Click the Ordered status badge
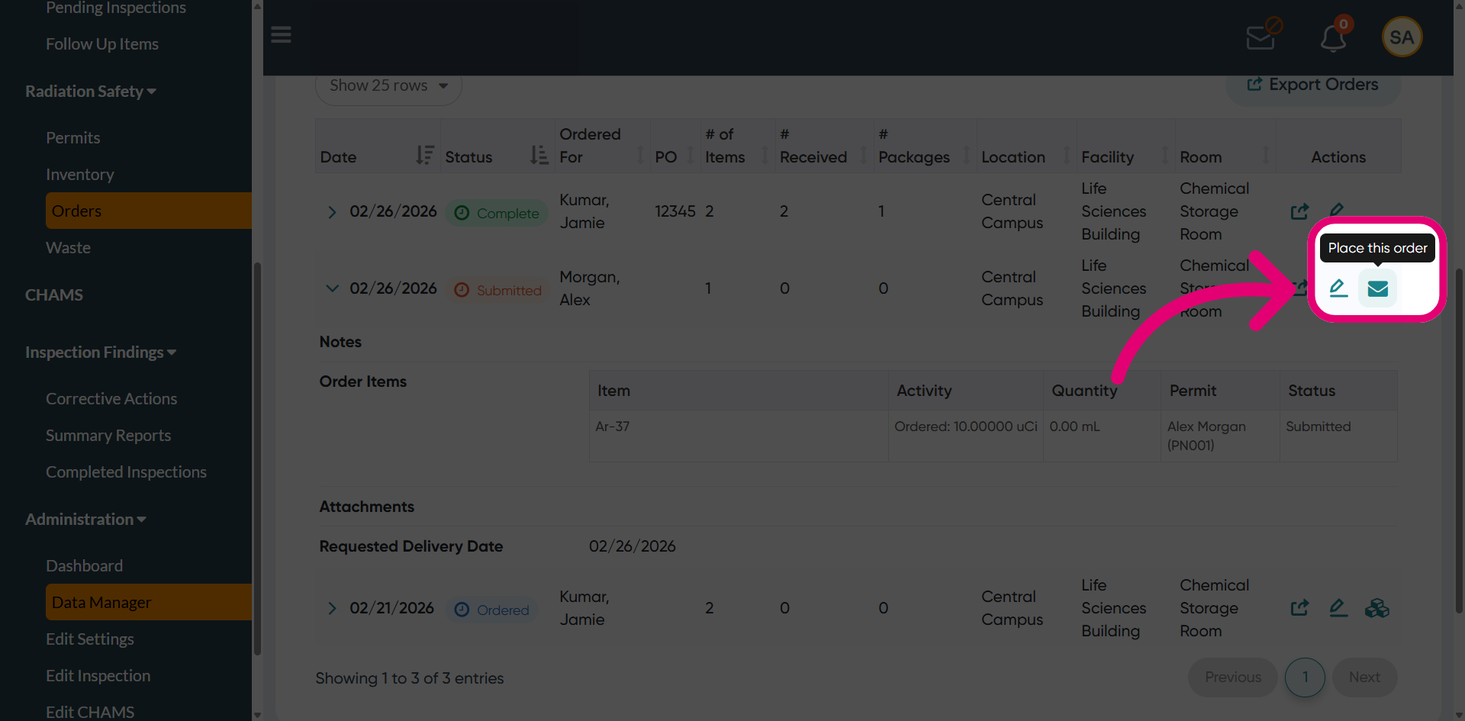1465x721 pixels. click(491, 610)
